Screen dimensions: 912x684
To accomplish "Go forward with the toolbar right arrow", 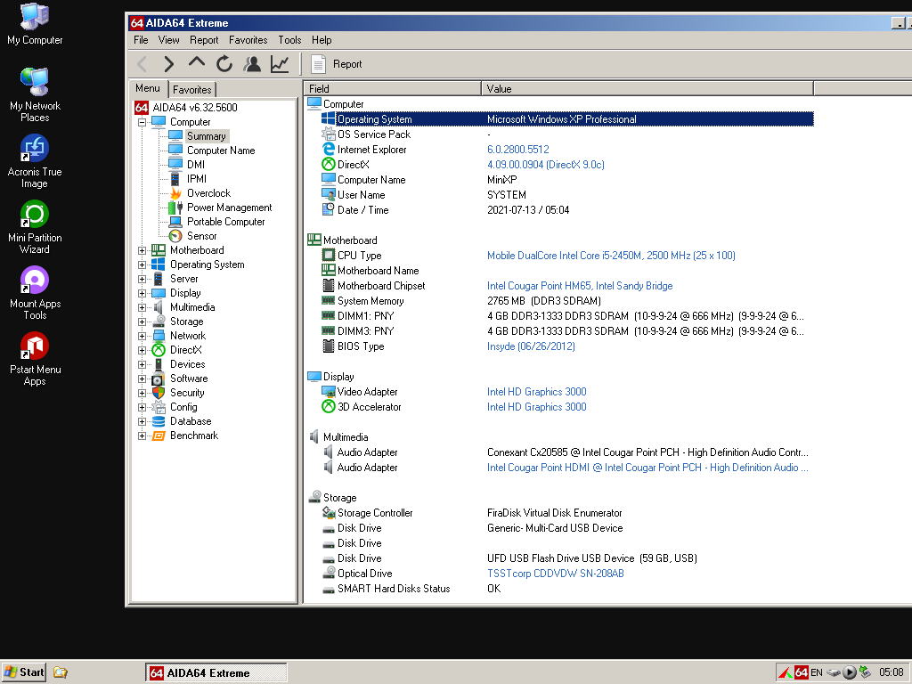I will (168, 64).
